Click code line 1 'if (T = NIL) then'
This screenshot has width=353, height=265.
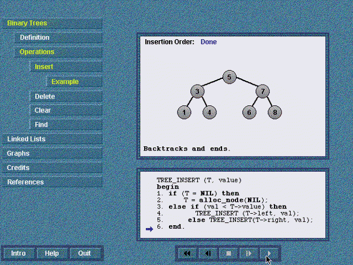tap(198, 194)
